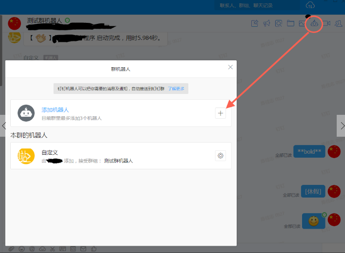Click the cloud upload icon in title bar
The height and width of the screenshot is (253, 345).
310,5
